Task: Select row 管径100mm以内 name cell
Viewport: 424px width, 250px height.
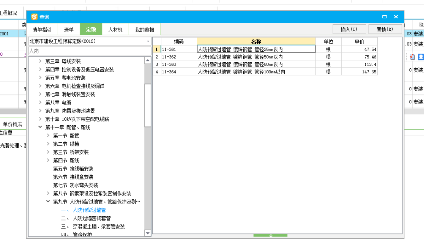Action: pos(256,72)
